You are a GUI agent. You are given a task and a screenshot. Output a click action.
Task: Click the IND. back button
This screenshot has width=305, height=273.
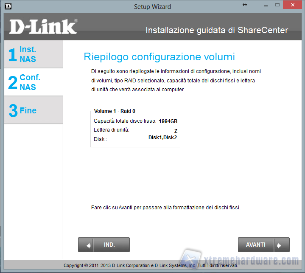tap(109, 245)
